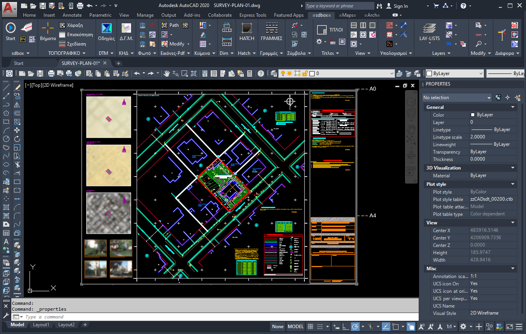Toggle the drawing grid display
This screenshot has height=334, width=526.
click(310, 327)
